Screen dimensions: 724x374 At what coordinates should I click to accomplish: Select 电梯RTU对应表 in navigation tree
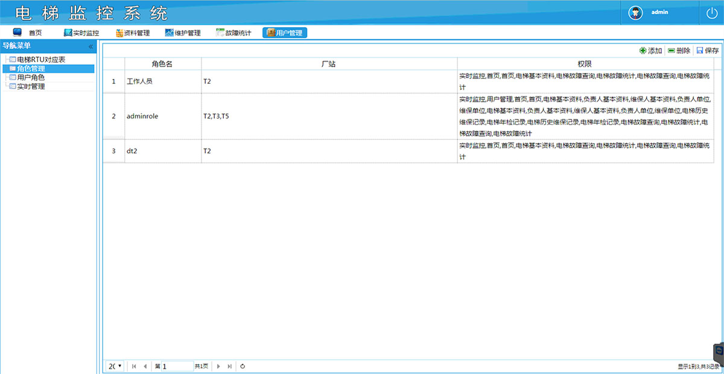coord(40,60)
